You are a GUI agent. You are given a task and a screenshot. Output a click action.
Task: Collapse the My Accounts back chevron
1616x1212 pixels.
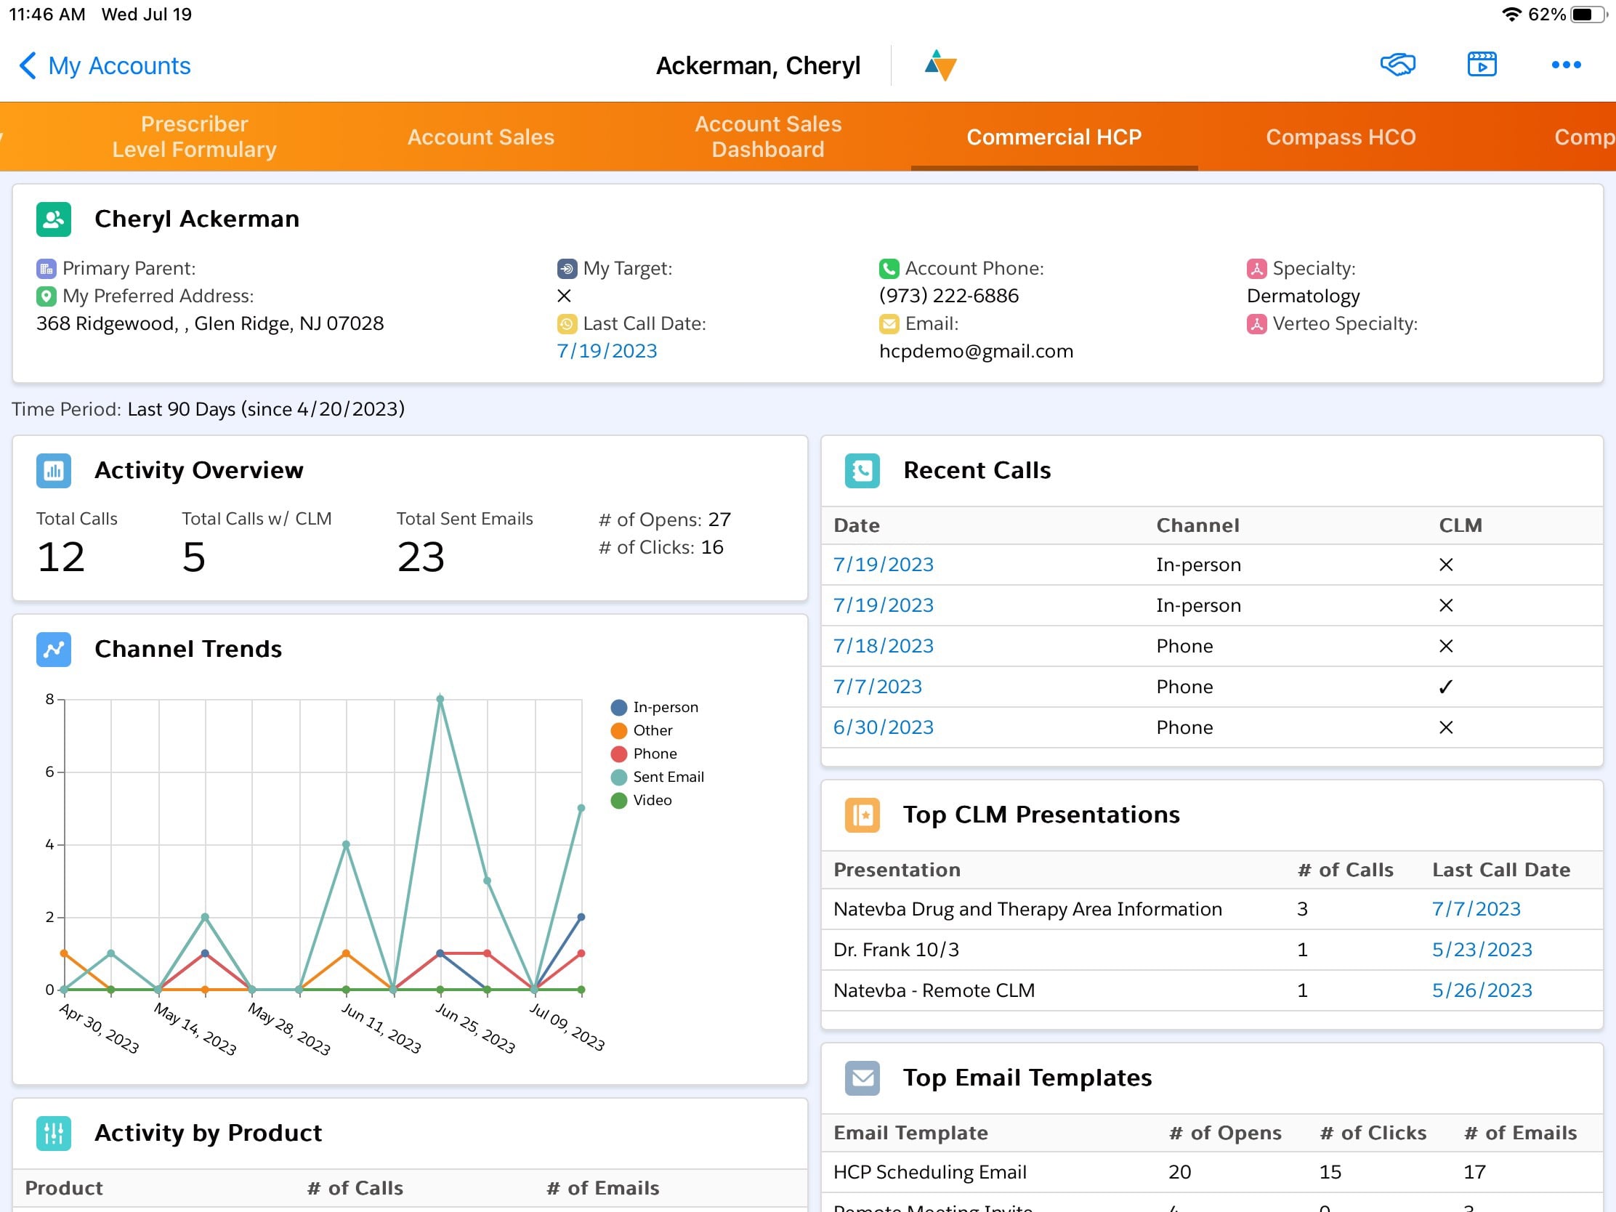(x=27, y=65)
